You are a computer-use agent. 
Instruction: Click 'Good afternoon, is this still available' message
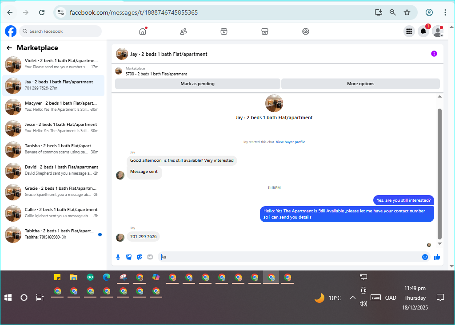click(x=182, y=161)
